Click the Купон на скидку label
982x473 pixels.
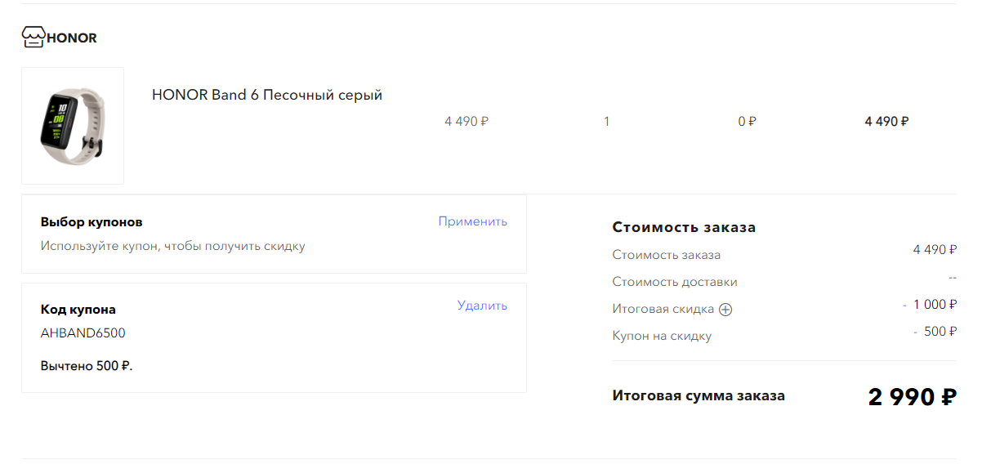coord(662,336)
